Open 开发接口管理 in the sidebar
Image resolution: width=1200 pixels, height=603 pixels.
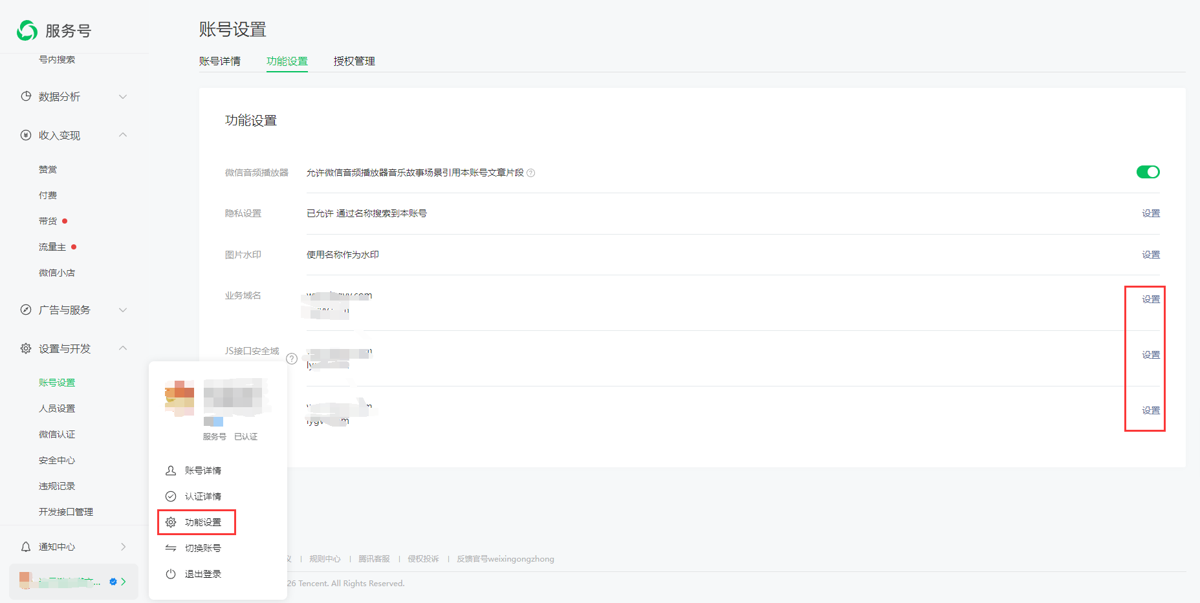click(x=66, y=512)
